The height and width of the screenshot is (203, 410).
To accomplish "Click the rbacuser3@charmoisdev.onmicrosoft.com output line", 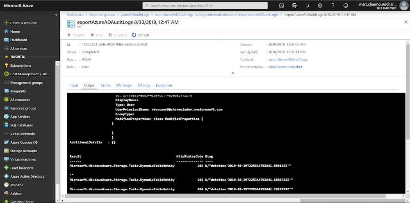I will click(169, 109).
